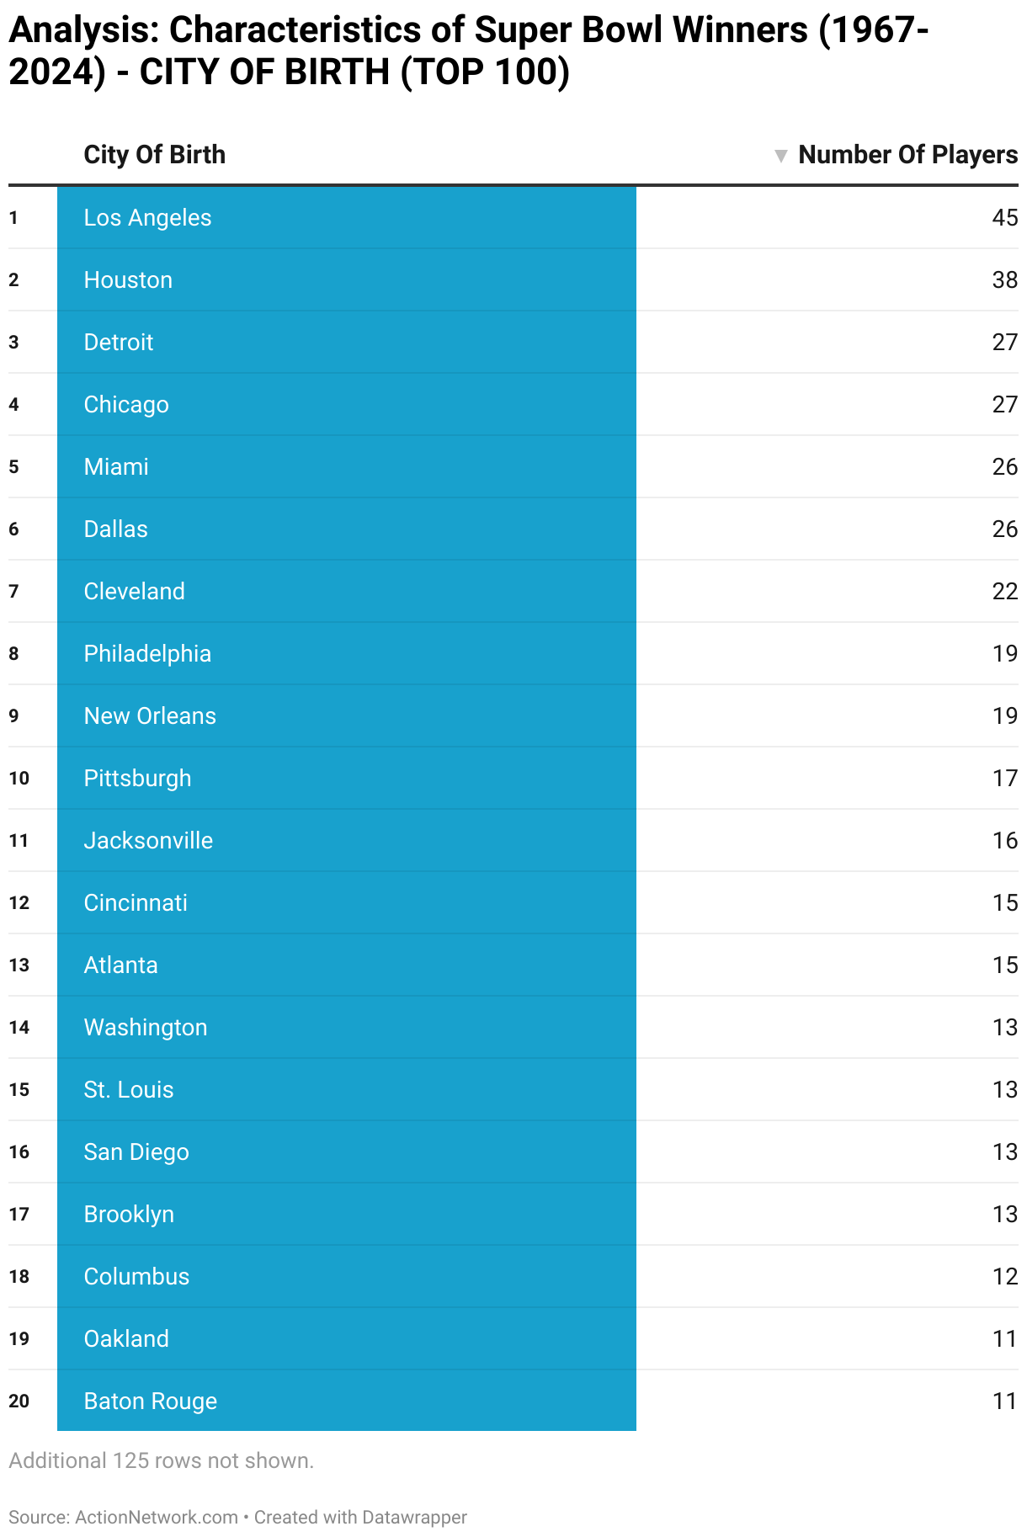Viewport: 1027px width, 1537px height.
Task: Click the Washington row
Action: 513,1027
